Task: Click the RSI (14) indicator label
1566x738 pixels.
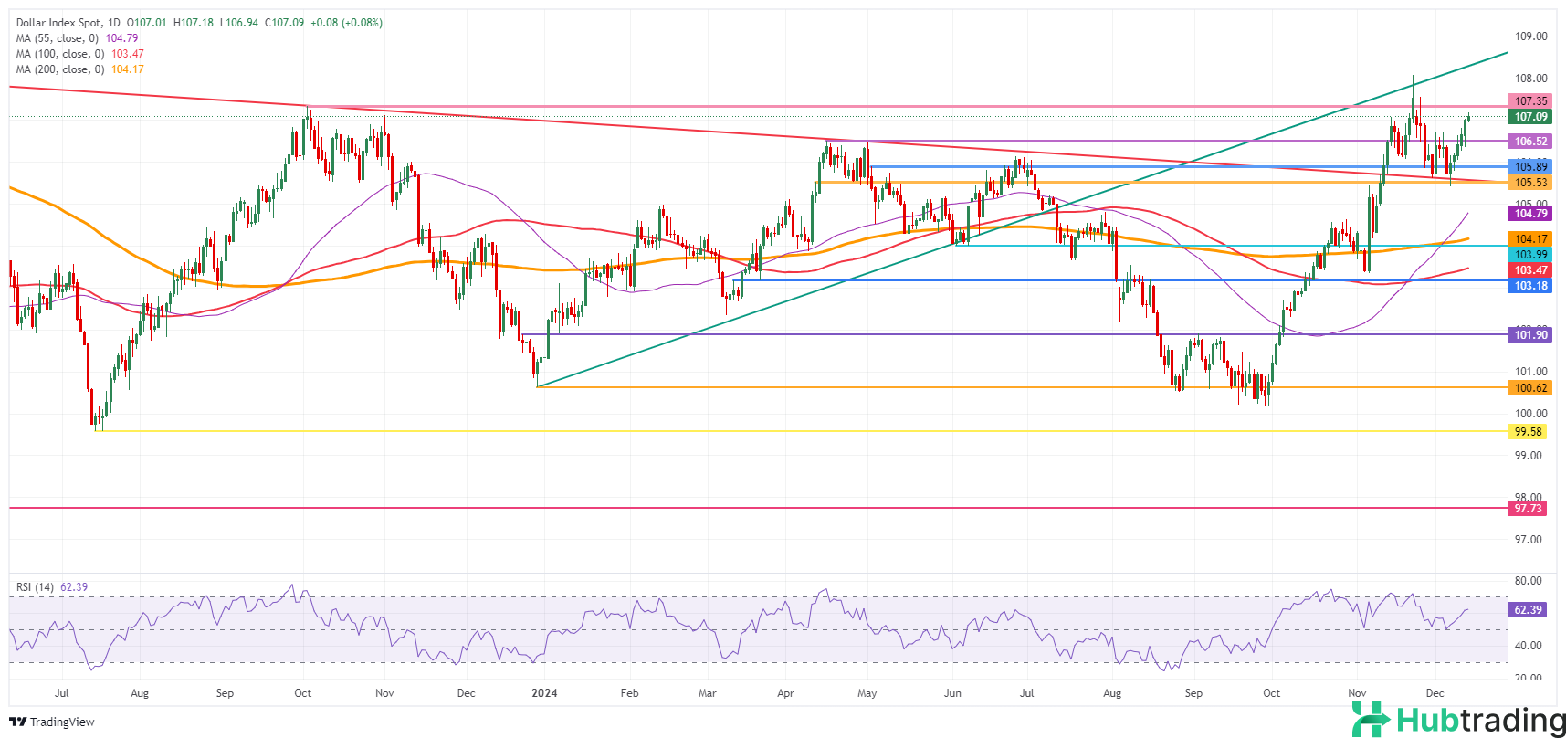Action: (35, 587)
